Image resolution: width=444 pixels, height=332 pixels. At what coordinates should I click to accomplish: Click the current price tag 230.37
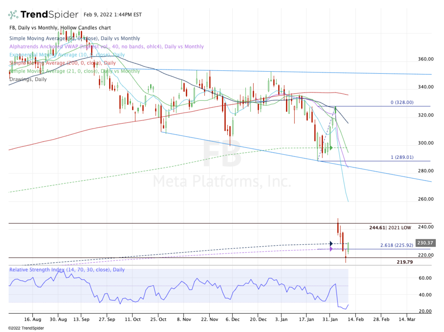pos(425,243)
